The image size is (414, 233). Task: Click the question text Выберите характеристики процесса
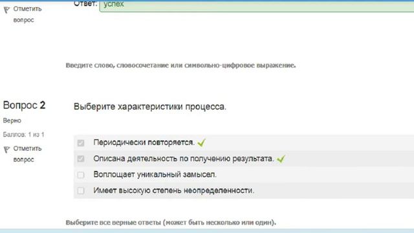(x=150, y=107)
